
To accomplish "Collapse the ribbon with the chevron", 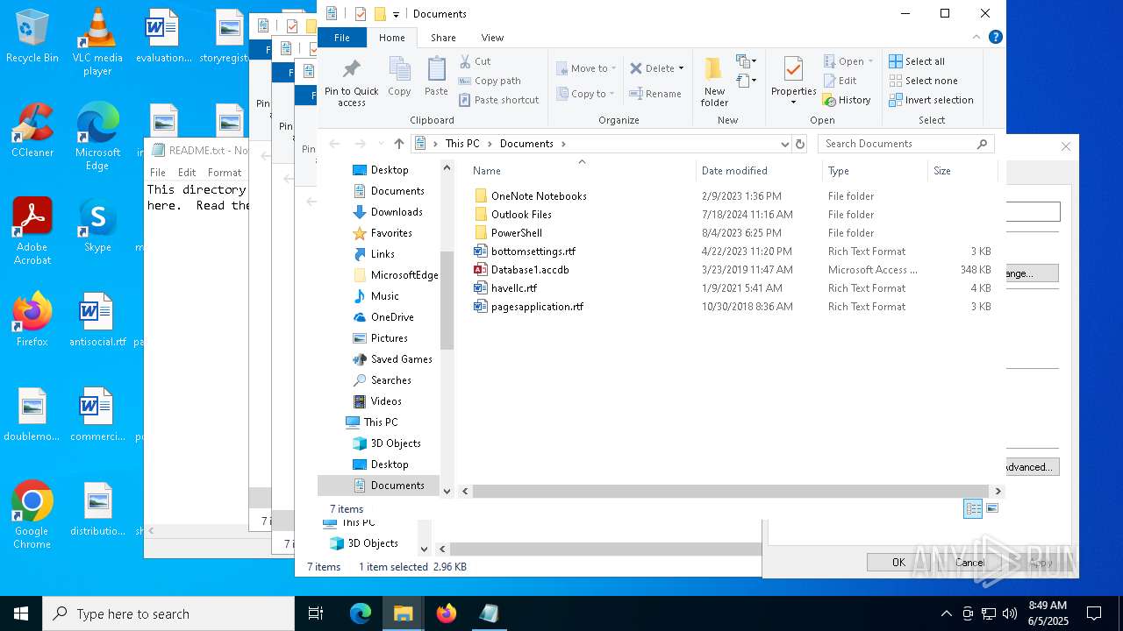I will [x=976, y=37].
